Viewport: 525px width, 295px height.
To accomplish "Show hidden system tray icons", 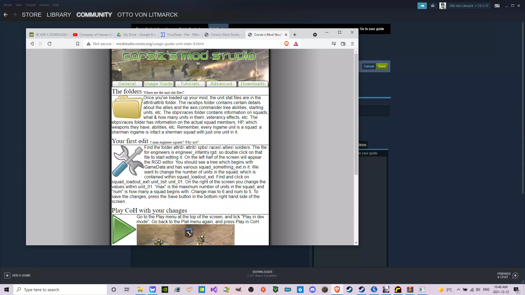I will (458, 290).
